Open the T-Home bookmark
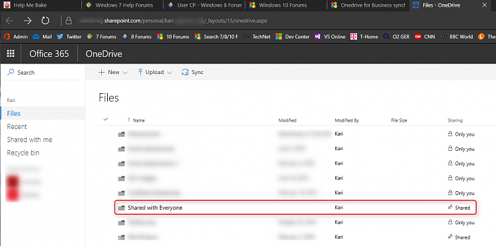The image size is (496, 246). coord(364,36)
